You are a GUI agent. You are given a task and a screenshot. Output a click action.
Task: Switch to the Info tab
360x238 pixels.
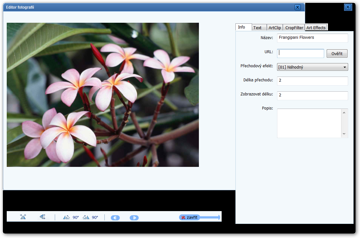tap(244, 27)
